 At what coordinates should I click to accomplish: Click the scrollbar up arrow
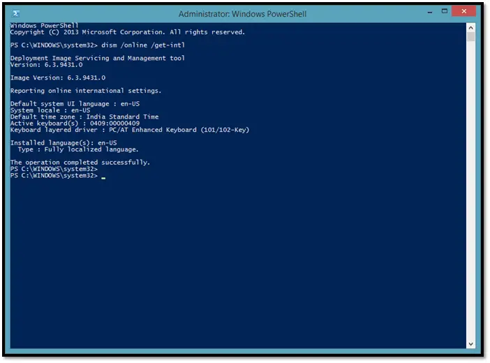pos(470,27)
